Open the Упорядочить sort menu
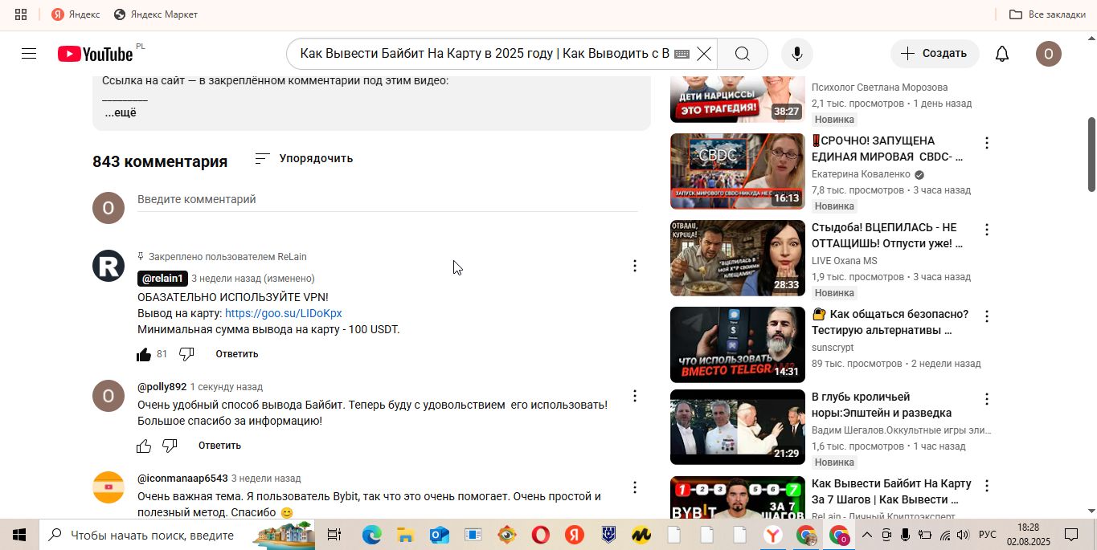 coord(304,158)
